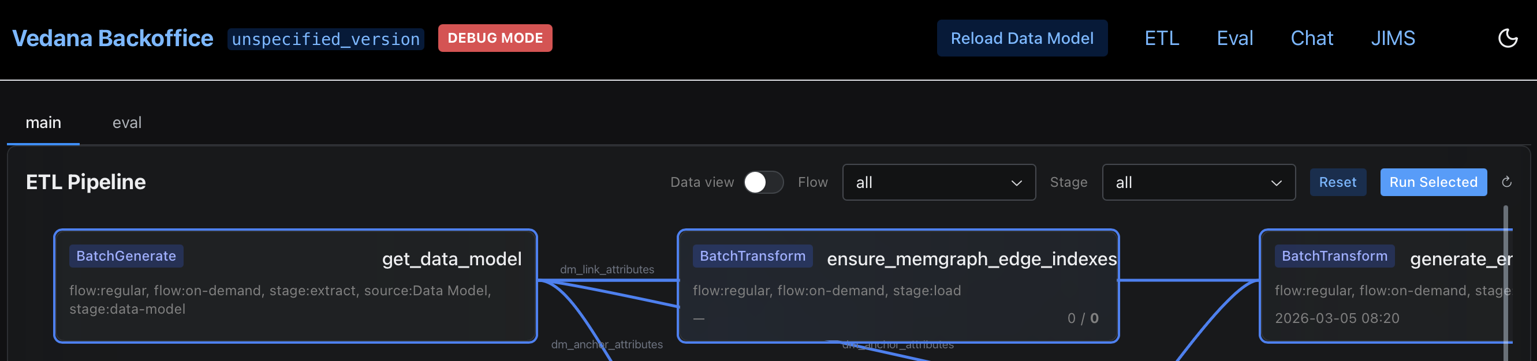1537x361 pixels.
Task: Toggle dark mode moon icon
Action: point(1507,38)
